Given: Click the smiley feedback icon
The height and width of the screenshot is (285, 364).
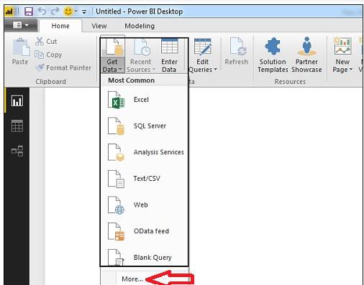Looking at the screenshot, I should click(x=68, y=11).
